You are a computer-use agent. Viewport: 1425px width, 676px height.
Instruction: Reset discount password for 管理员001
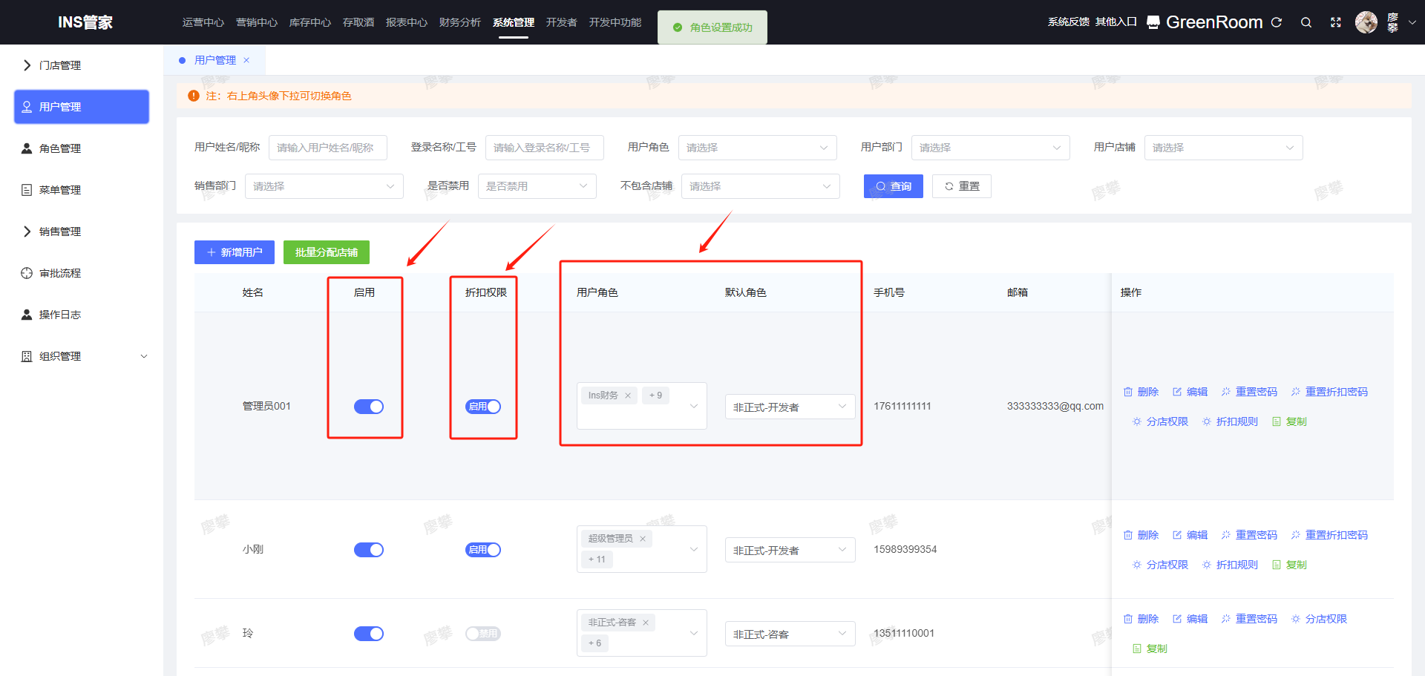1329,392
